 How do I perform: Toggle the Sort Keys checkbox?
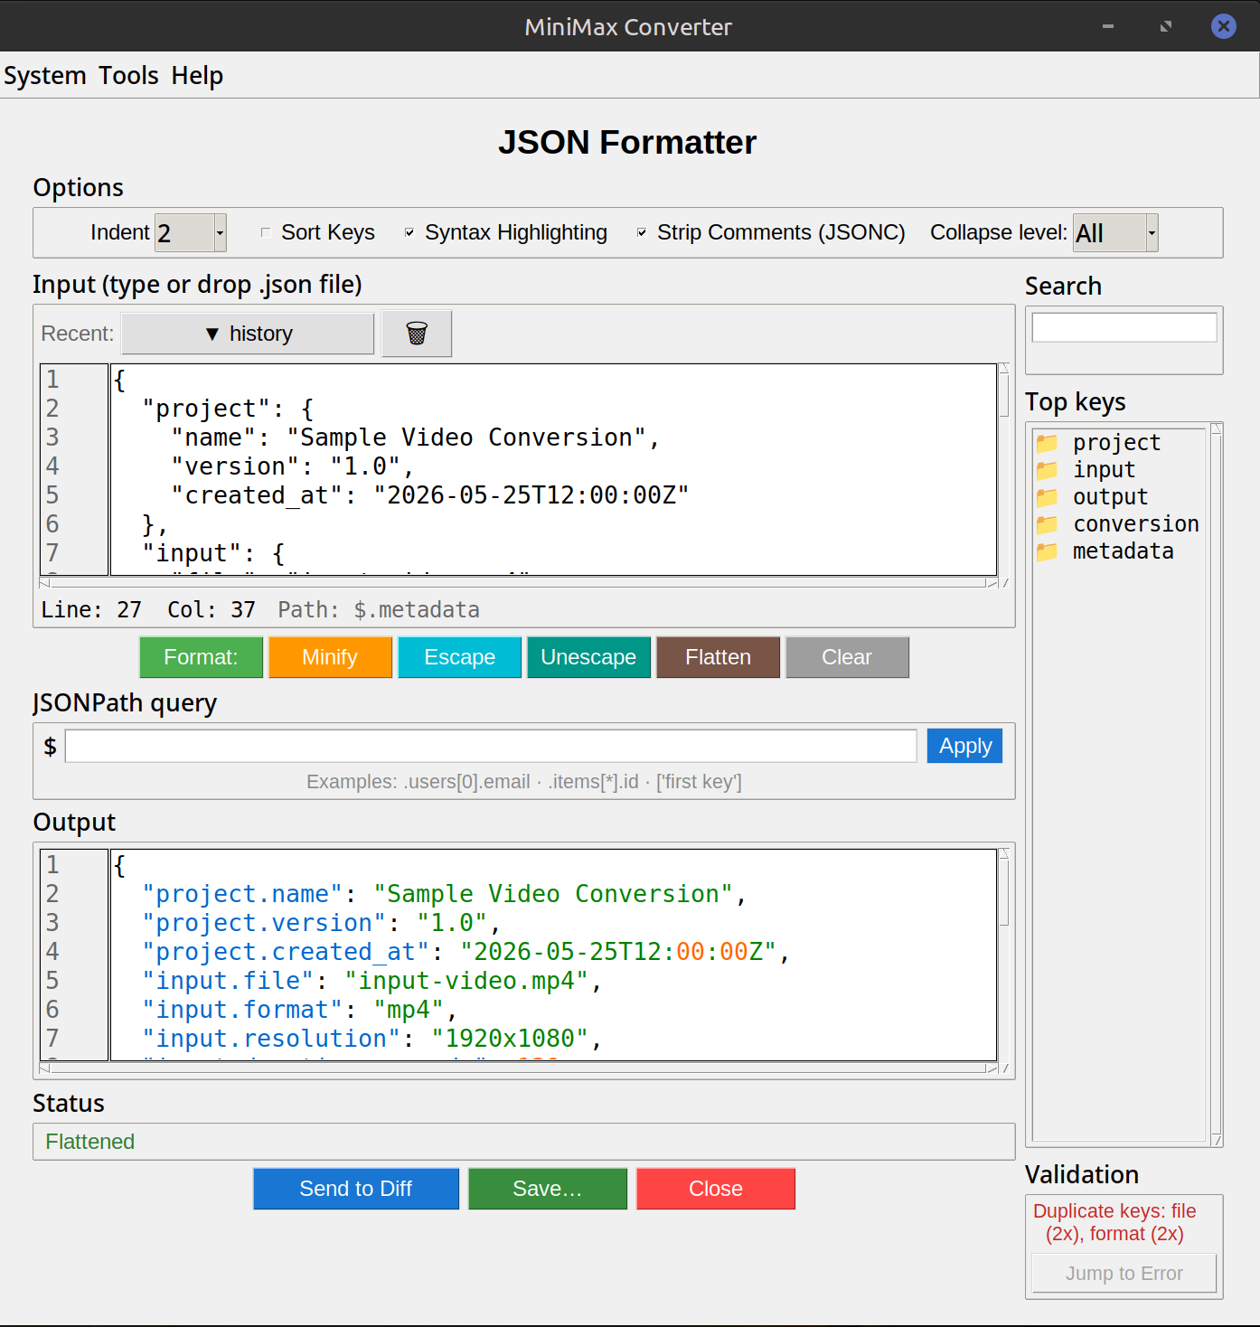[266, 232]
